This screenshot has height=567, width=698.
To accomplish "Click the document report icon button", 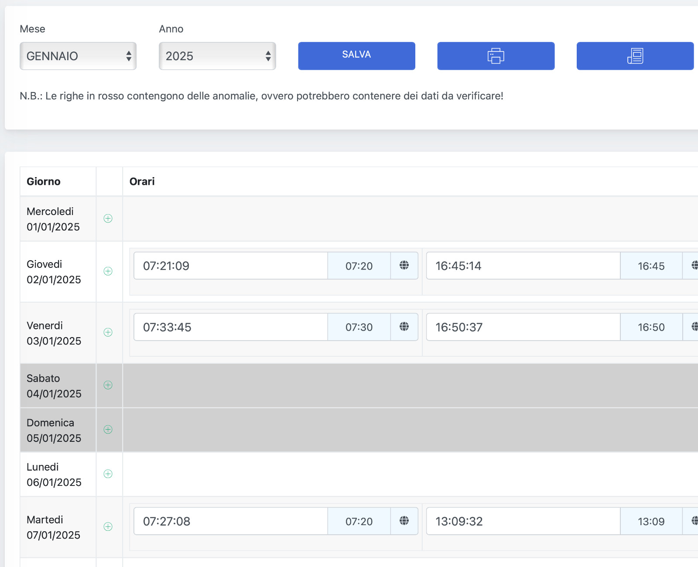I will click(x=635, y=56).
